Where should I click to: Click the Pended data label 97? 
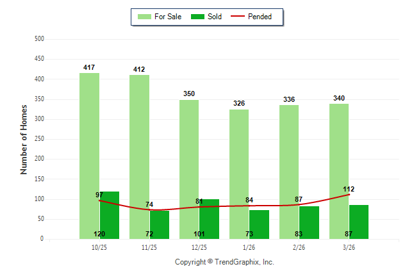[x=99, y=195]
